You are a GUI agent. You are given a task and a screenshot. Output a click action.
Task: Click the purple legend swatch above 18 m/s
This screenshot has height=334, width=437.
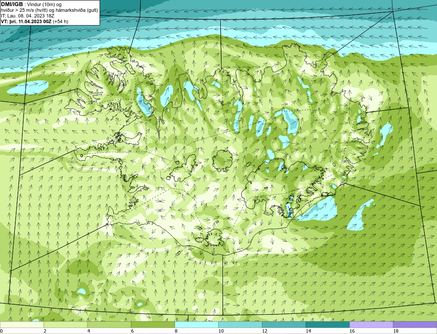[415, 324]
